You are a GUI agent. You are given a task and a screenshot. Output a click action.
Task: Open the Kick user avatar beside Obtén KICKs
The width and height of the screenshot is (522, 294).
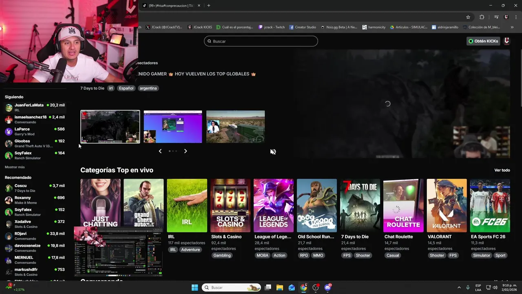pyautogui.click(x=507, y=41)
